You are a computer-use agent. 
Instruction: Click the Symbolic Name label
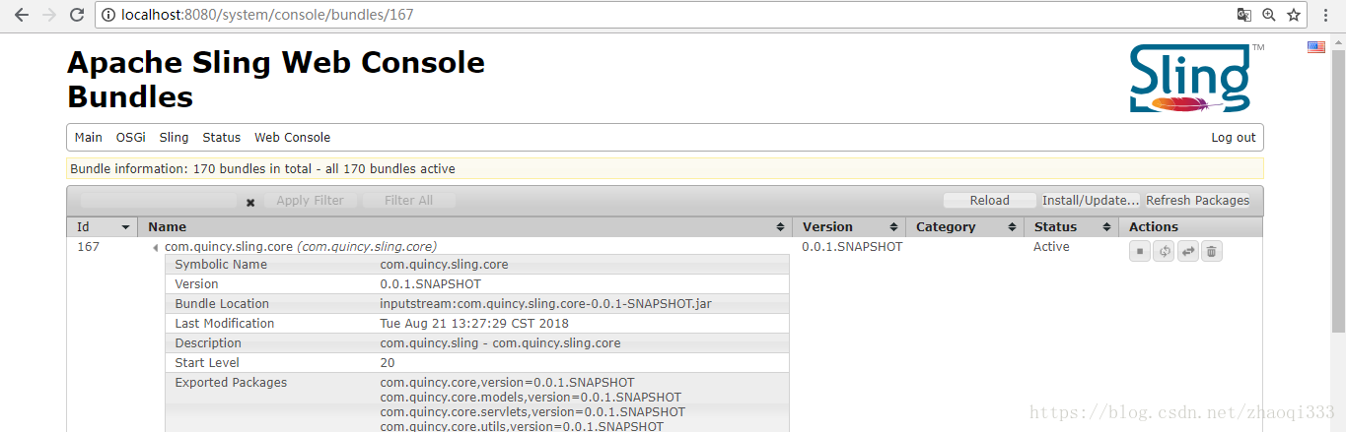221,265
